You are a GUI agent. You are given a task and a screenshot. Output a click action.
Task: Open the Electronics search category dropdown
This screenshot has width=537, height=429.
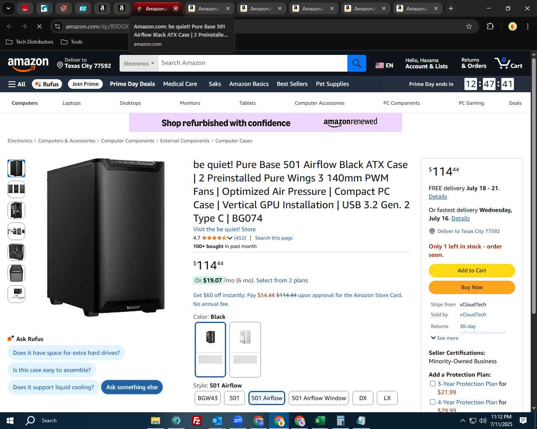[139, 63]
